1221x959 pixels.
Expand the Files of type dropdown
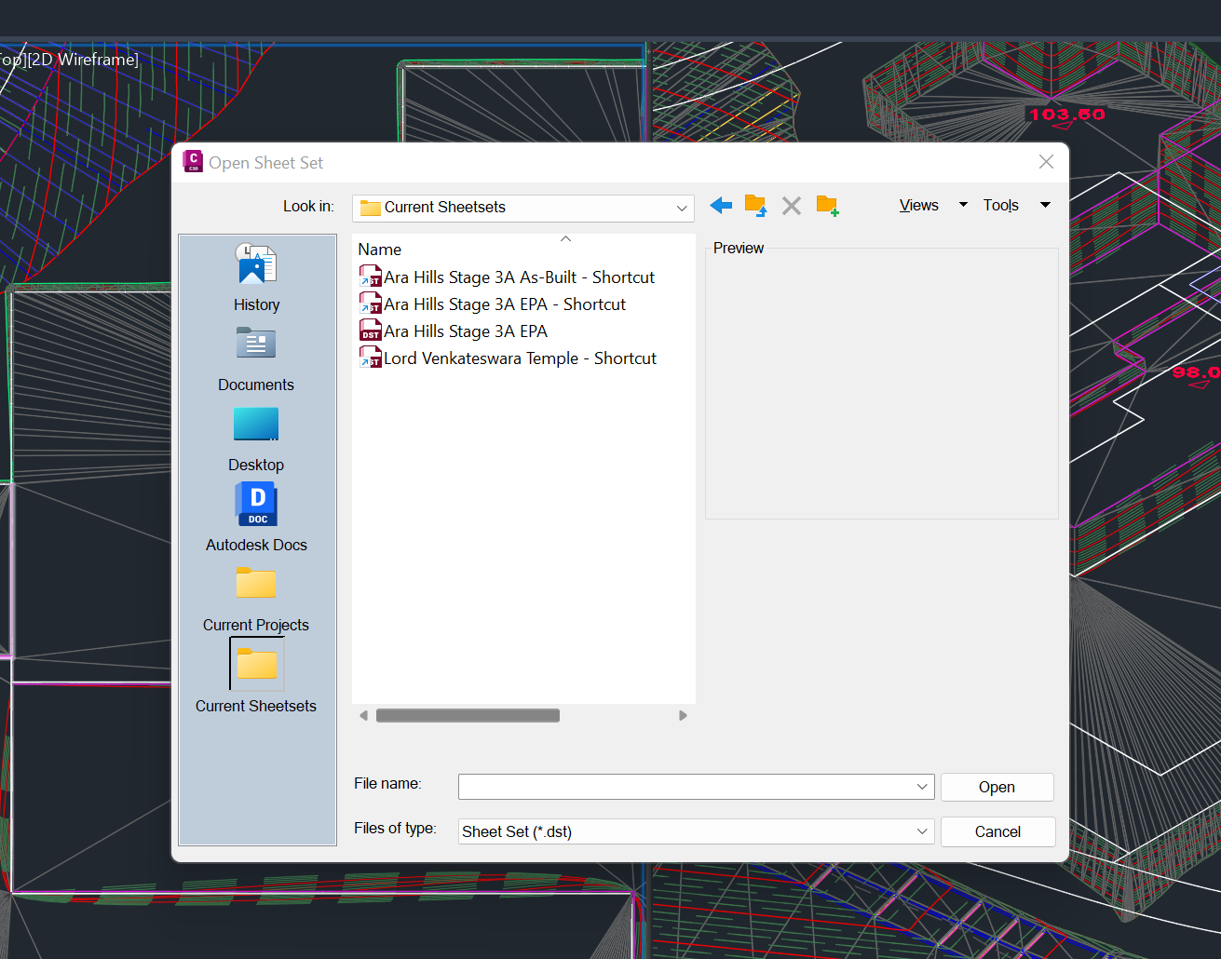pyautogui.click(x=921, y=831)
